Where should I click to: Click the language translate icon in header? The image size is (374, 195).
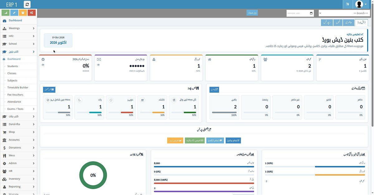coord(348,4)
